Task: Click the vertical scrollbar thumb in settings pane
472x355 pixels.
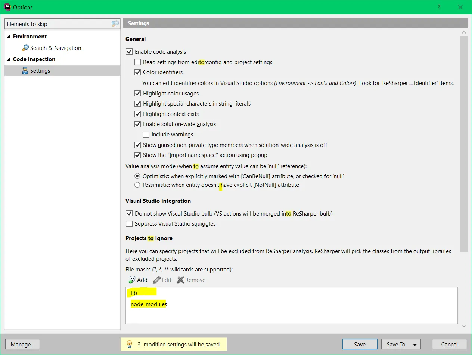Action: 464,144
